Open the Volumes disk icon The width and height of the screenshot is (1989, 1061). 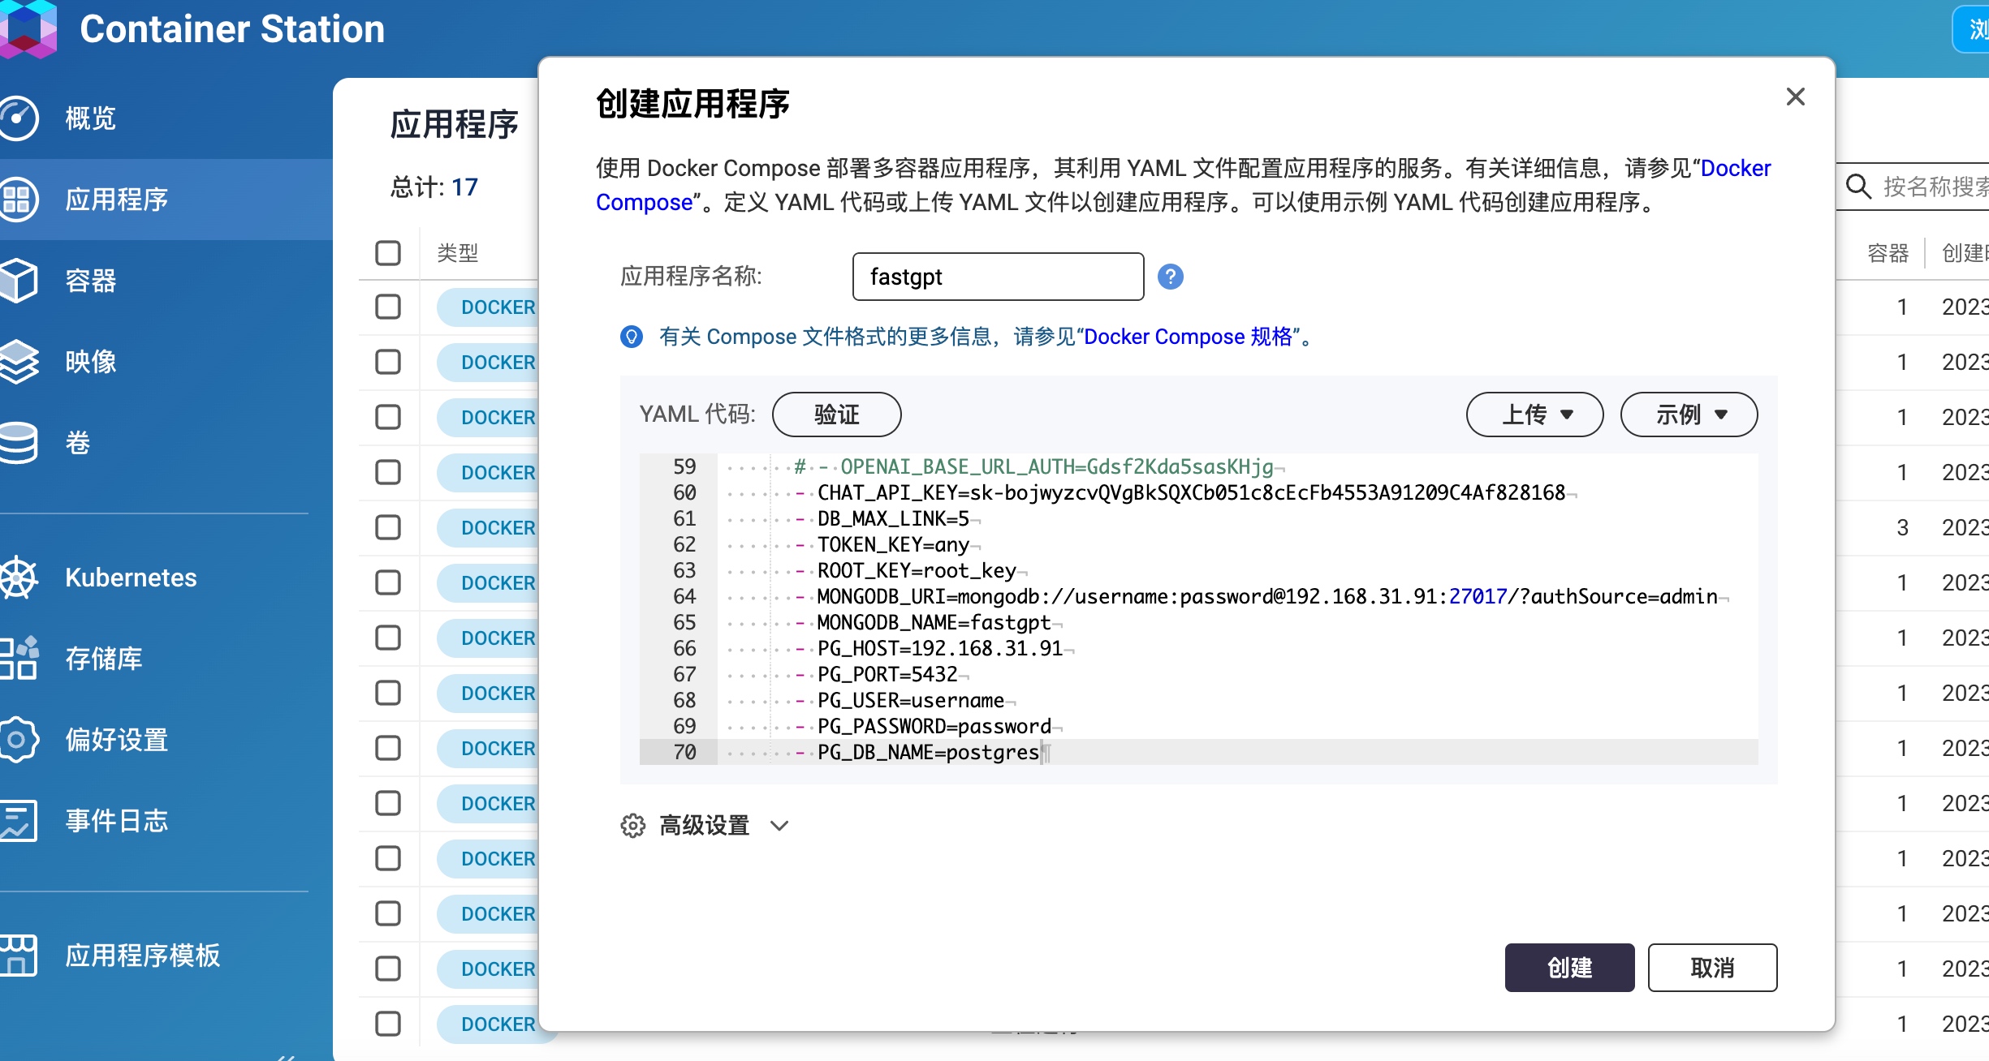[x=18, y=443]
